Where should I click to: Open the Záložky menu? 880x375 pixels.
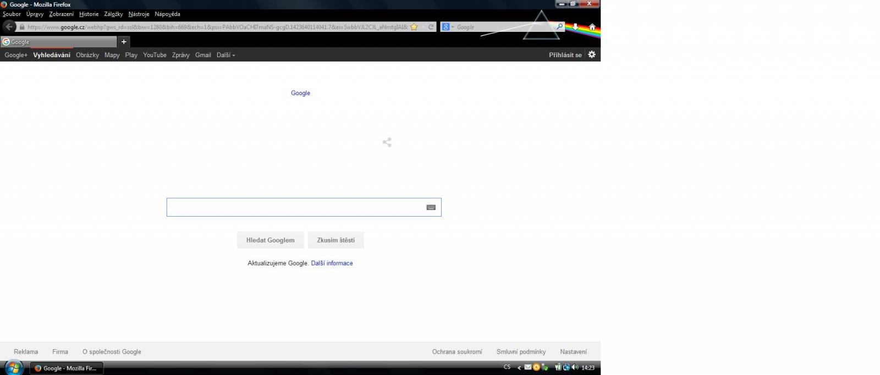point(113,14)
